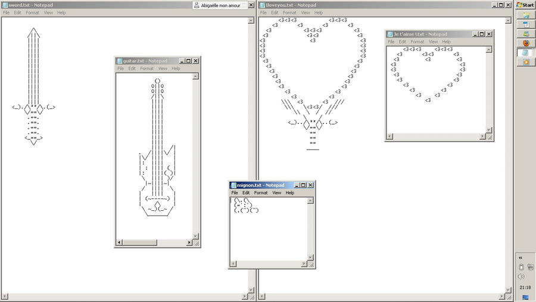The image size is (536, 302).
Task: Open the Windows Explorer taskbar icon
Action: [x=526, y=15]
